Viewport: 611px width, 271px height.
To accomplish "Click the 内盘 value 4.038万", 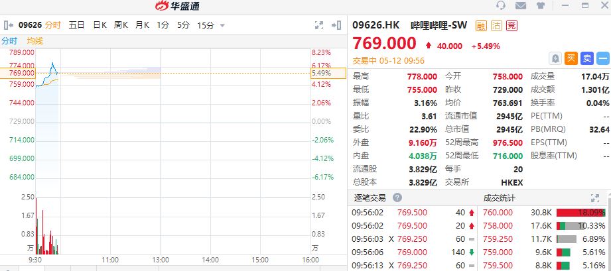I will [x=423, y=156].
